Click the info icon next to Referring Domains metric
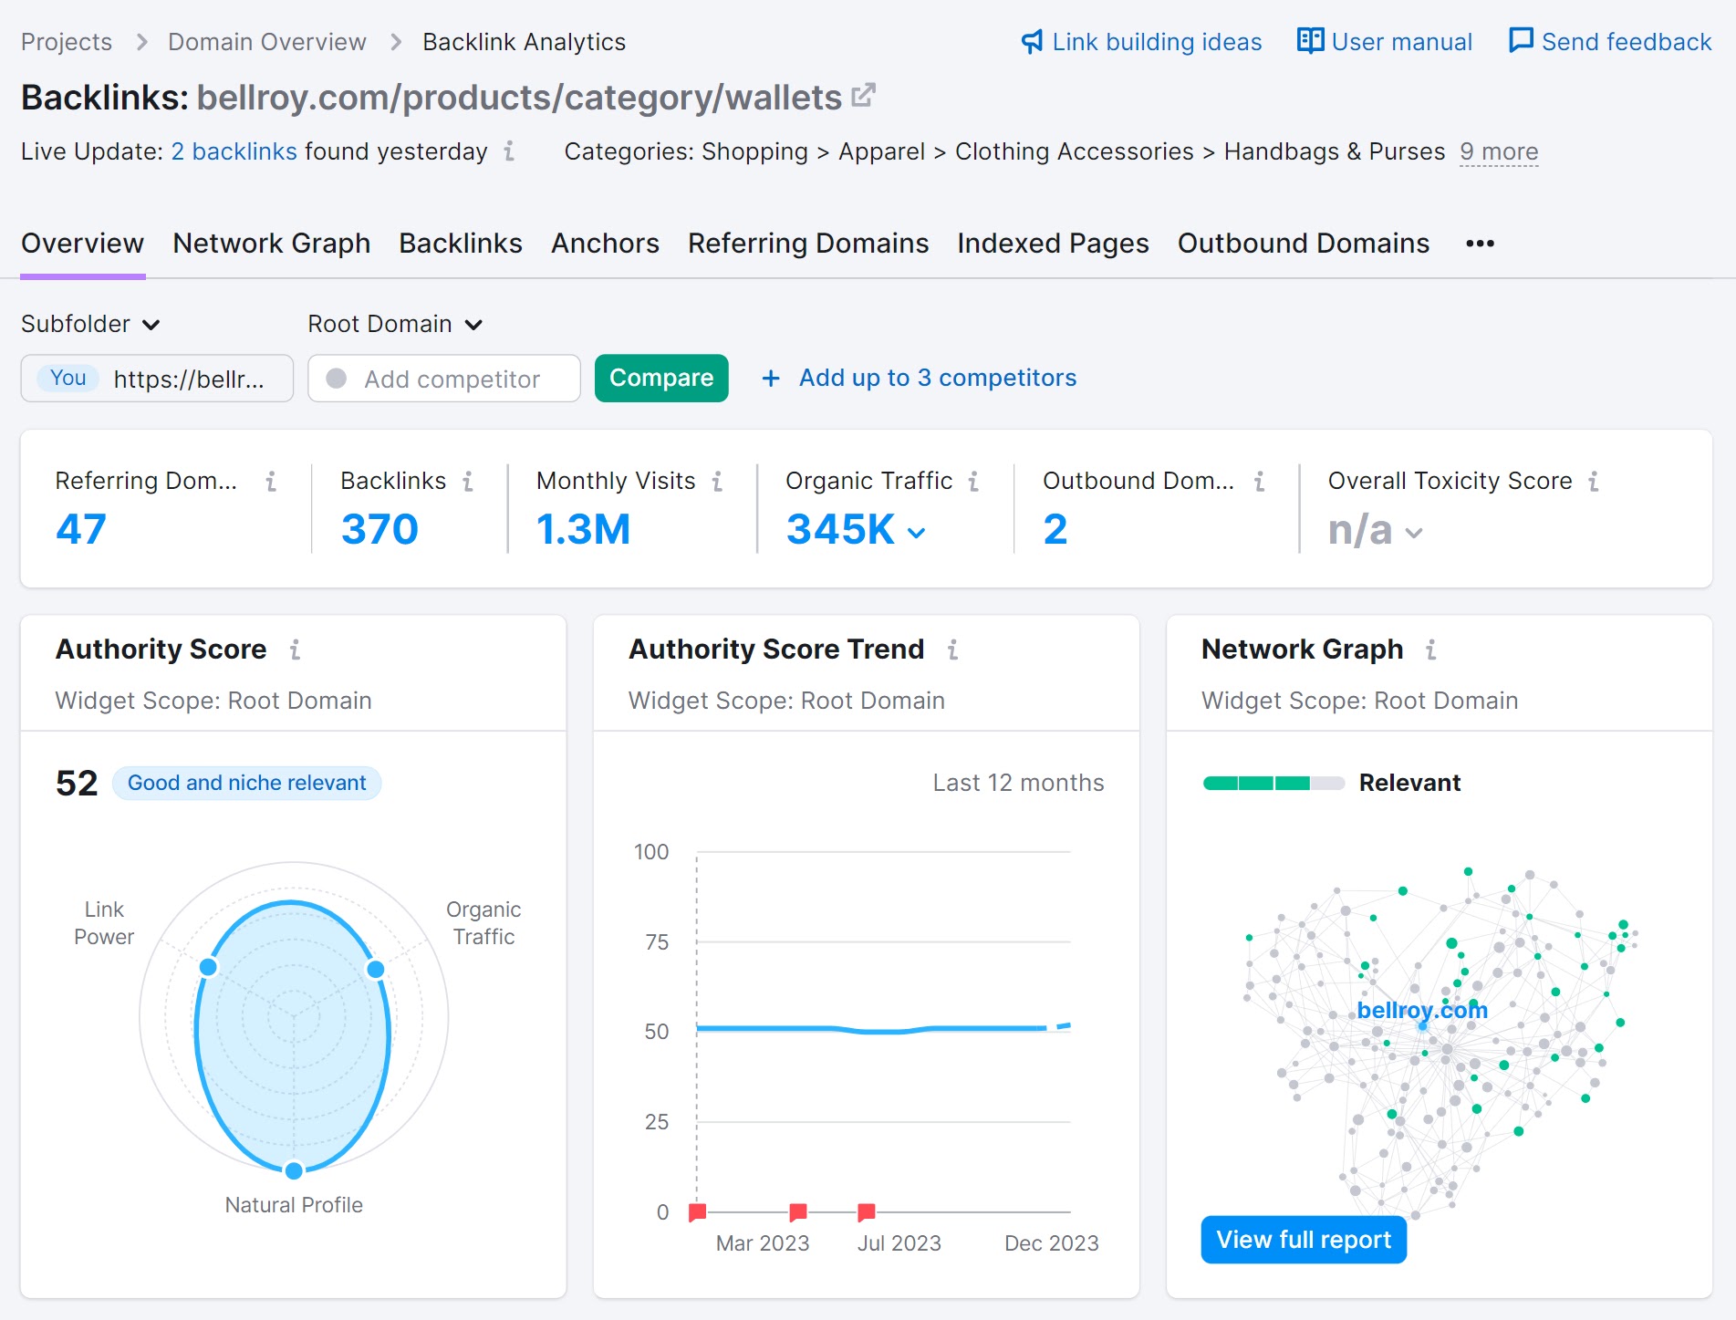 (x=271, y=482)
